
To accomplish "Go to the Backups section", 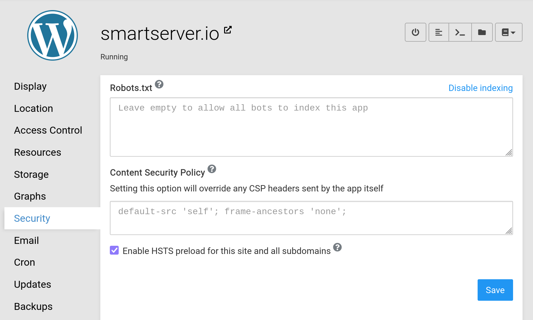I will (33, 306).
